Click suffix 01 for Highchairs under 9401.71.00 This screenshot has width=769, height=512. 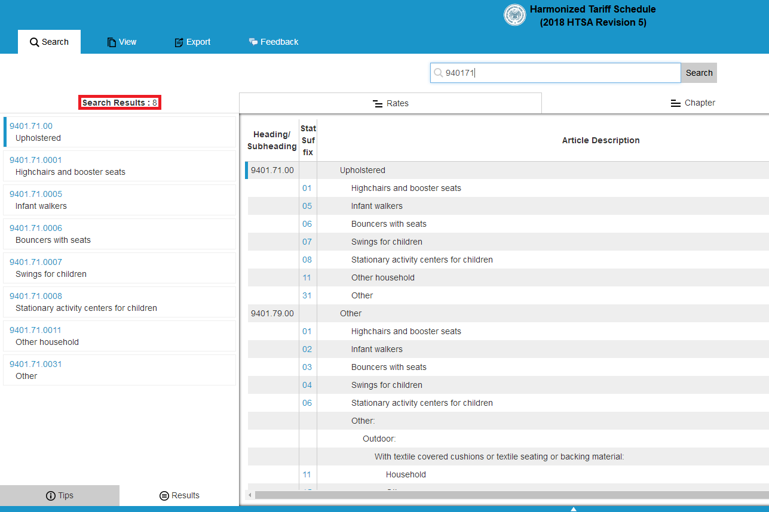[x=307, y=188]
